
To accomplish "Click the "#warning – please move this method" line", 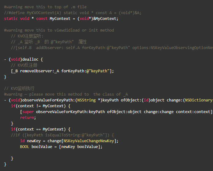I will (x=66, y=94).
